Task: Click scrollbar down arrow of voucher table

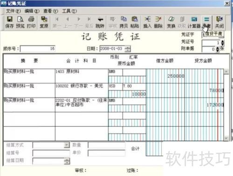Action: point(226,138)
